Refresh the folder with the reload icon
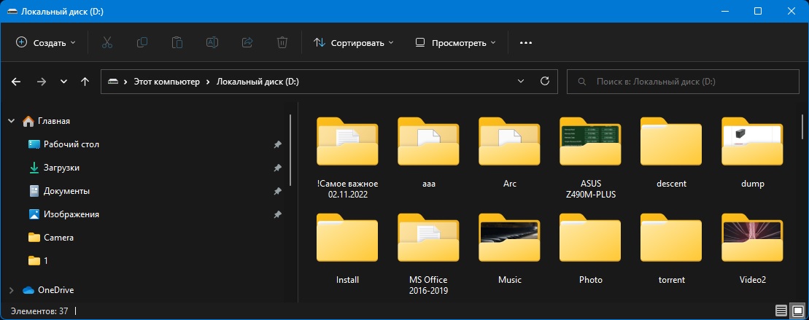This screenshot has height=320, width=809. click(x=544, y=82)
